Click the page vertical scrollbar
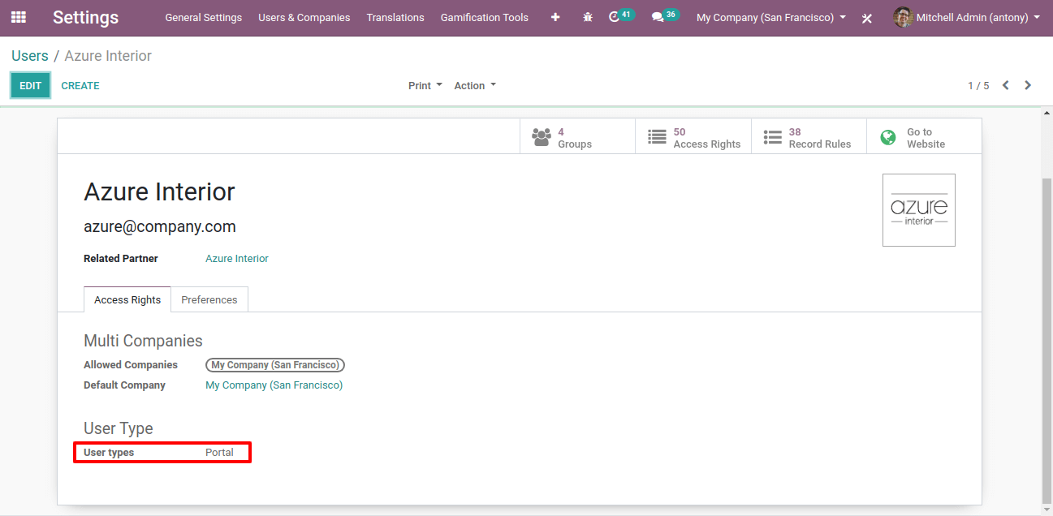The image size is (1053, 516). [x=1047, y=341]
